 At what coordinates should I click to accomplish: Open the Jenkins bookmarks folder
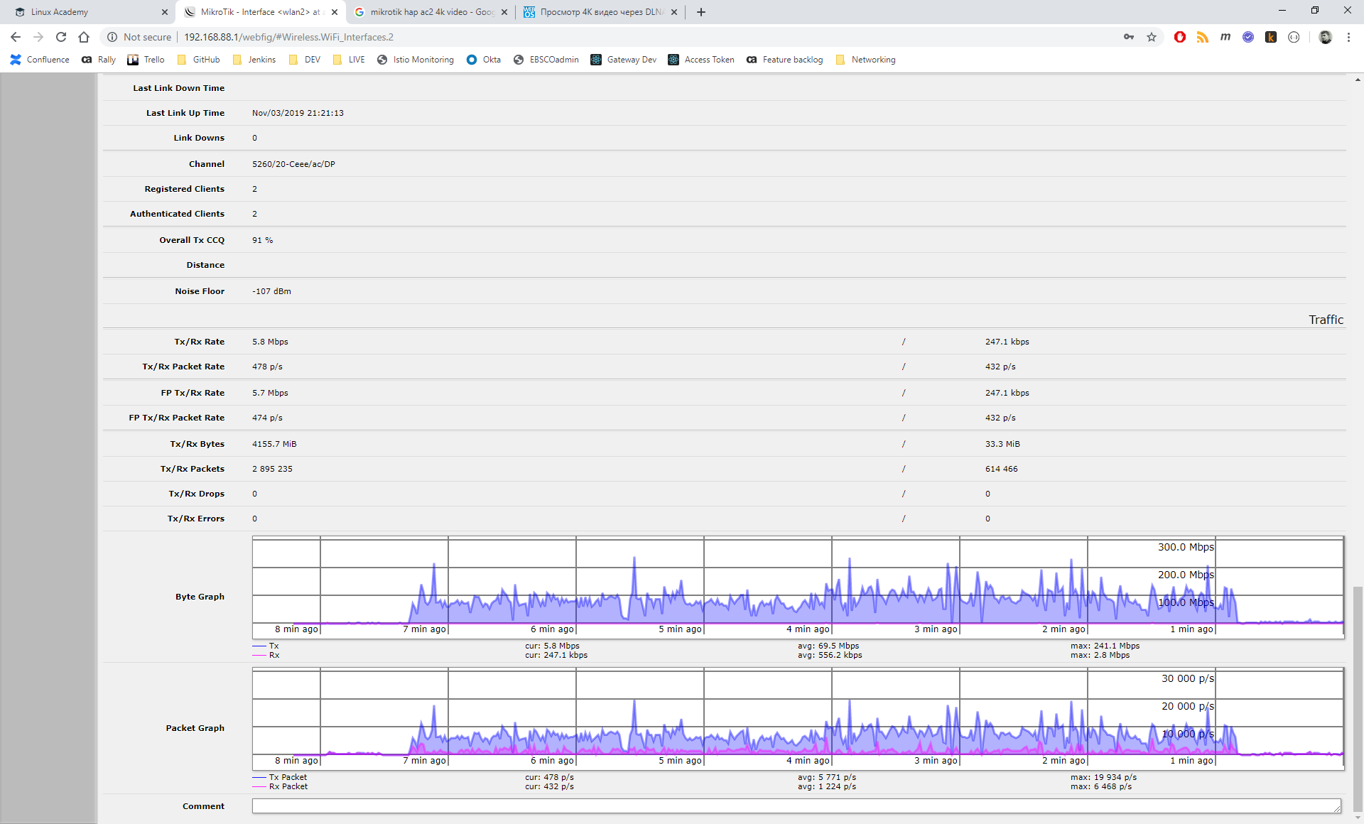point(254,60)
